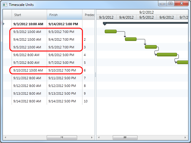Screen dimensions: 191x143
Task: Click the splitter grip between grid and chart
Action: (x=95, y=75)
